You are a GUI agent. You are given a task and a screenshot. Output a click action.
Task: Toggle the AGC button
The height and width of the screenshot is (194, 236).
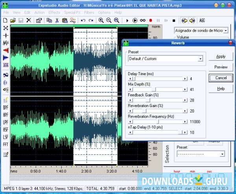tap(202, 20)
